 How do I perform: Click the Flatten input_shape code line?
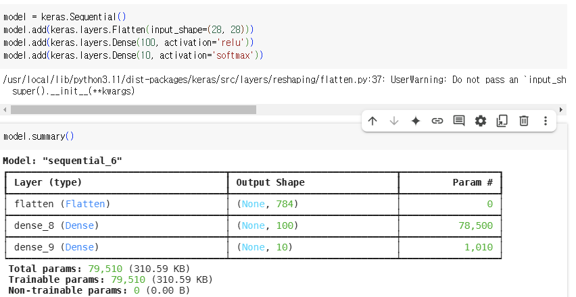click(128, 30)
